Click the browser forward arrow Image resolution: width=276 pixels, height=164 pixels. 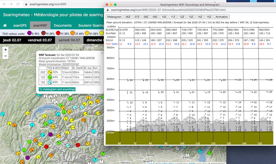click(x=11, y=4)
